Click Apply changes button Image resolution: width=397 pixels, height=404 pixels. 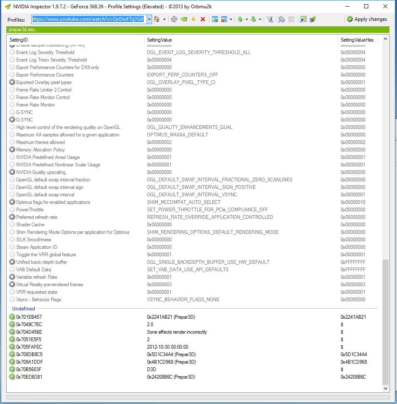click(367, 19)
